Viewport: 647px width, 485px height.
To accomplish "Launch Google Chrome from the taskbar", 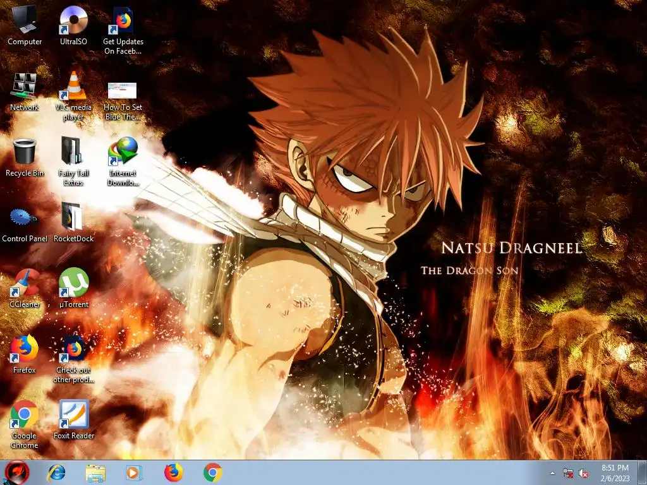I will [x=212, y=472].
